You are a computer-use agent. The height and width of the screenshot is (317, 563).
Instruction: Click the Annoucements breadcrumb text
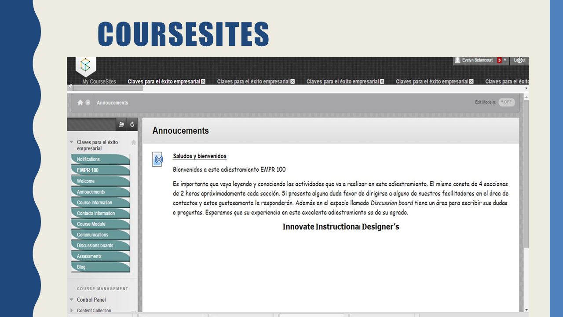(x=112, y=103)
